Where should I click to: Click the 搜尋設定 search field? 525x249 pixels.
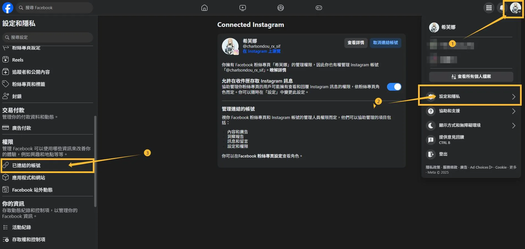[48, 37]
